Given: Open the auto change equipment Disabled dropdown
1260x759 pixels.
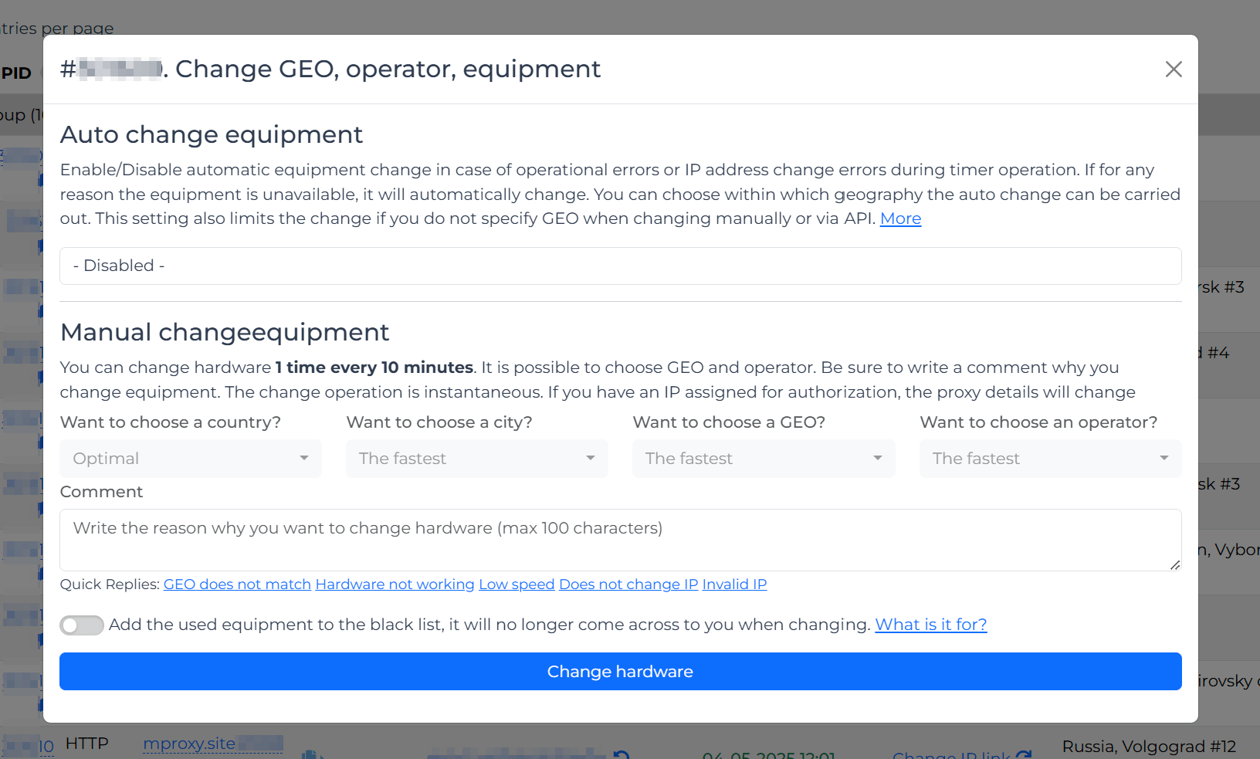Looking at the screenshot, I should pos(620,266).
